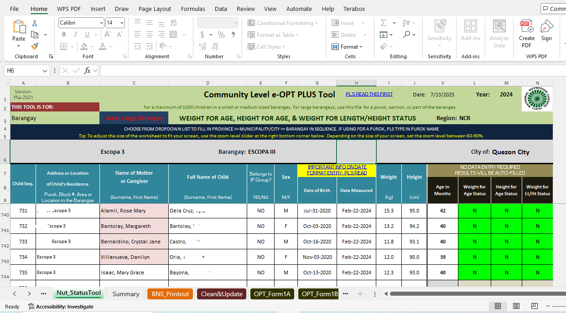The image size is (566, 313).
Task: Select the cell with Alamil, Rose Mary
Action: point(134,211)
